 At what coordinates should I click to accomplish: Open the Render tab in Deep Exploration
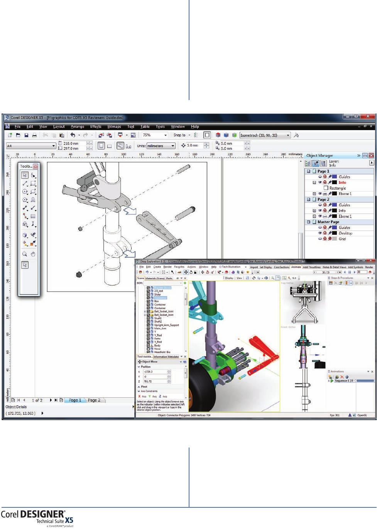click(x=369, y=267)
